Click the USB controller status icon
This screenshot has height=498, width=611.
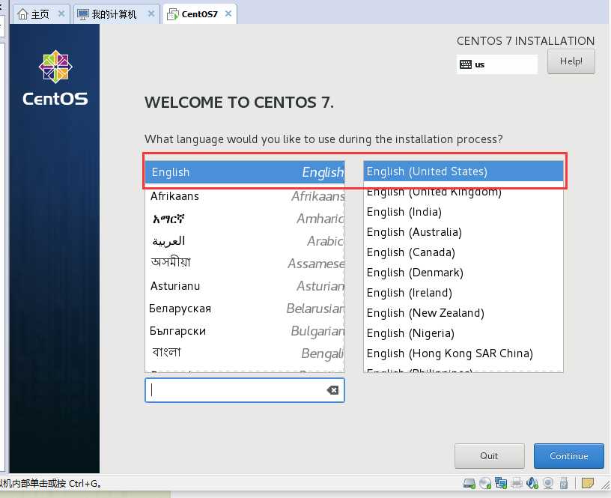[564, 484]
